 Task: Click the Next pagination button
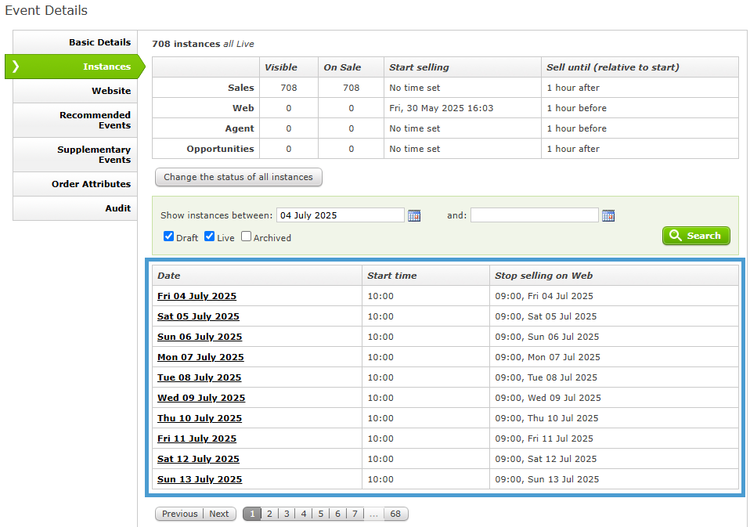click(219, 514)
